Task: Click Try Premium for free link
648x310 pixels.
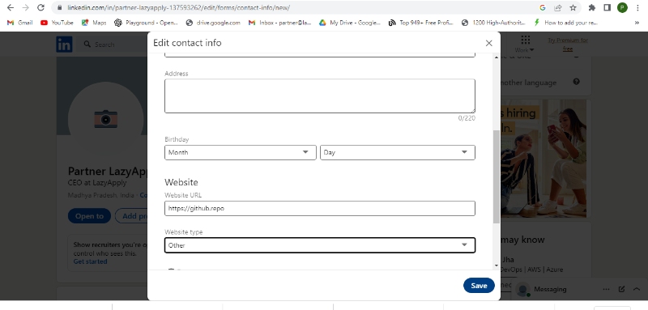Action: [568, 45]
